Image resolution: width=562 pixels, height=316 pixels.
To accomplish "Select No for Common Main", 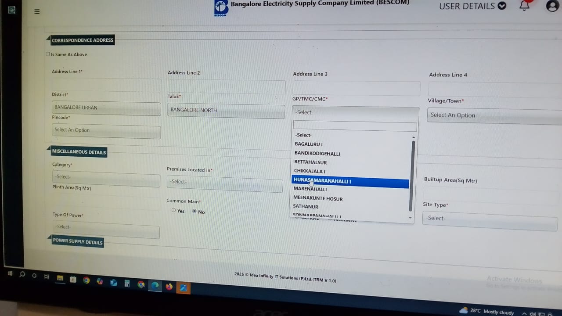I will click(195, 211).
